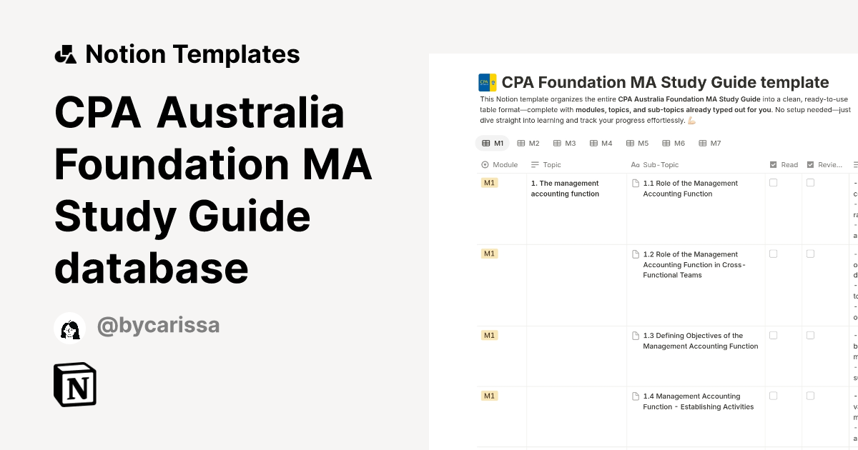The height and width of the screenshot is (450, 858).
Task: Click the CPA logo icon beside the template title
Action: (x=488, y=81)
